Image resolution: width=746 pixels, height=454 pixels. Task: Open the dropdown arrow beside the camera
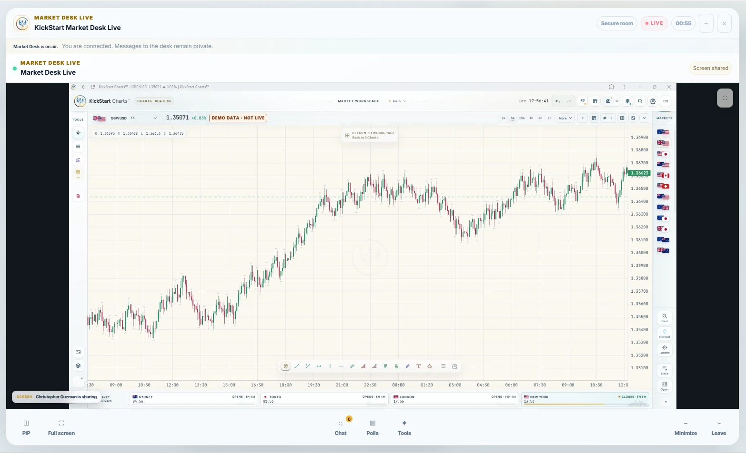[617, 101]
